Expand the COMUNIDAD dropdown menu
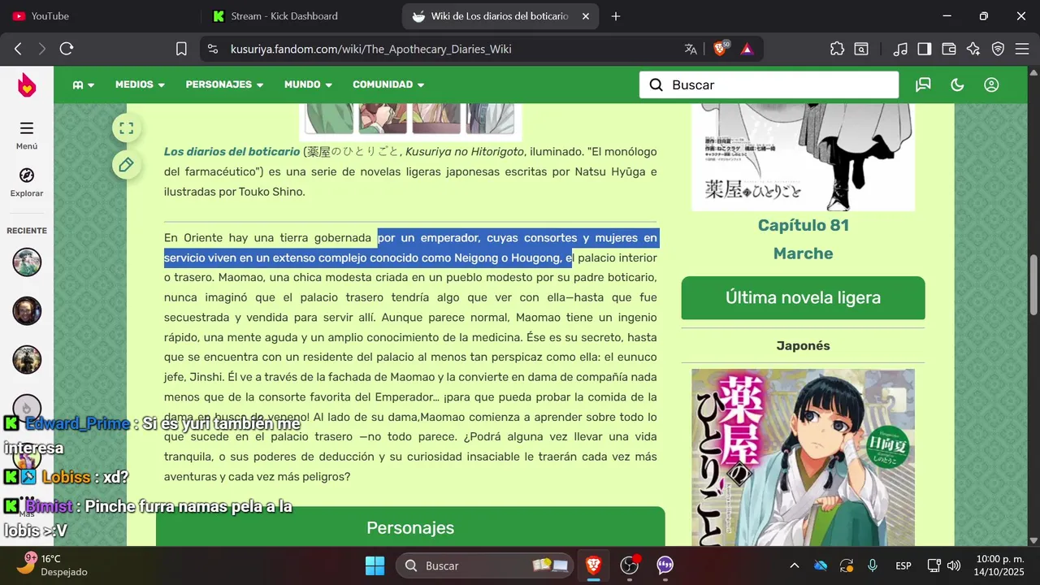1040x585 pixels. 388,84
